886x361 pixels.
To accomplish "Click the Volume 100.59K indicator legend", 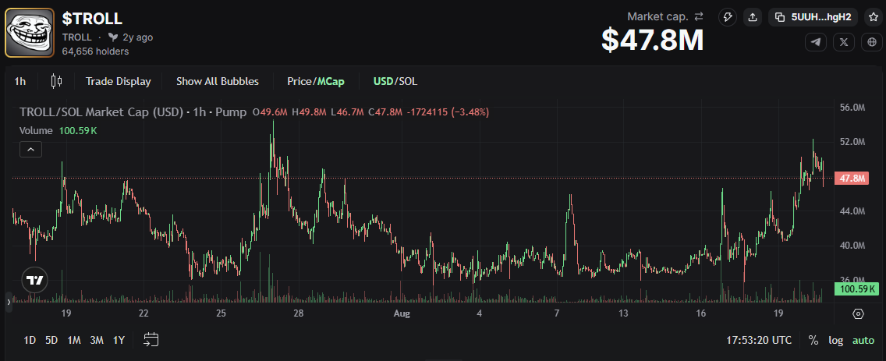I will click(58, 130).
